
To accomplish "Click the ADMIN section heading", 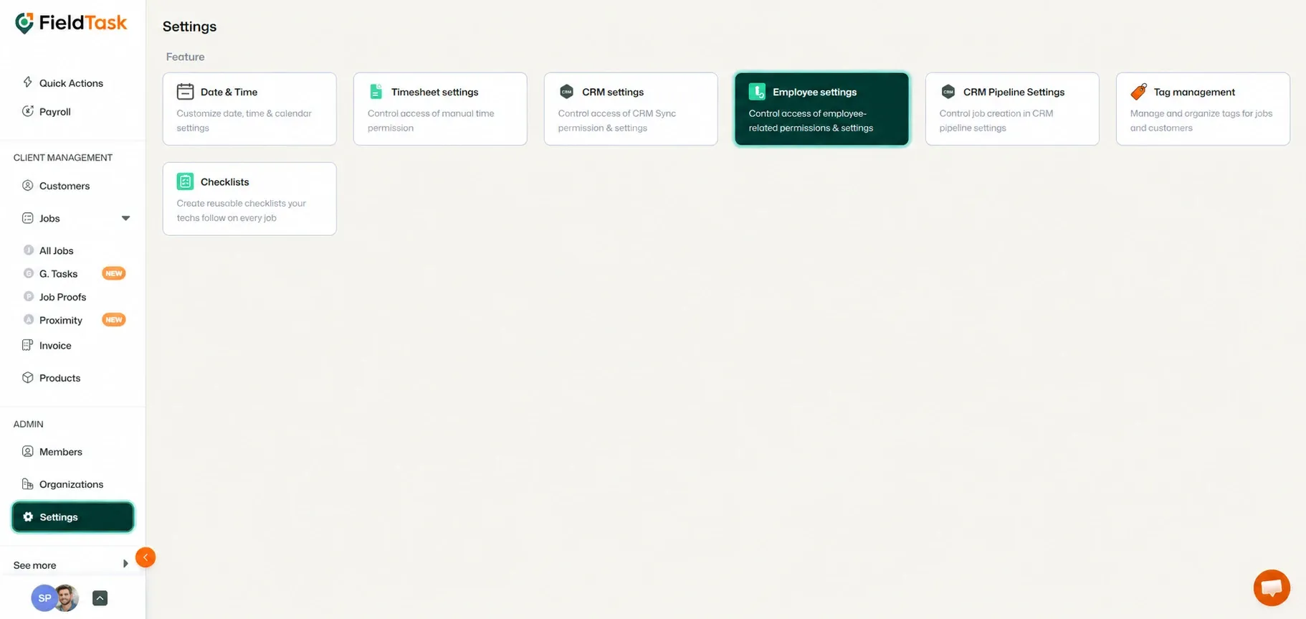I will (28, 424).
